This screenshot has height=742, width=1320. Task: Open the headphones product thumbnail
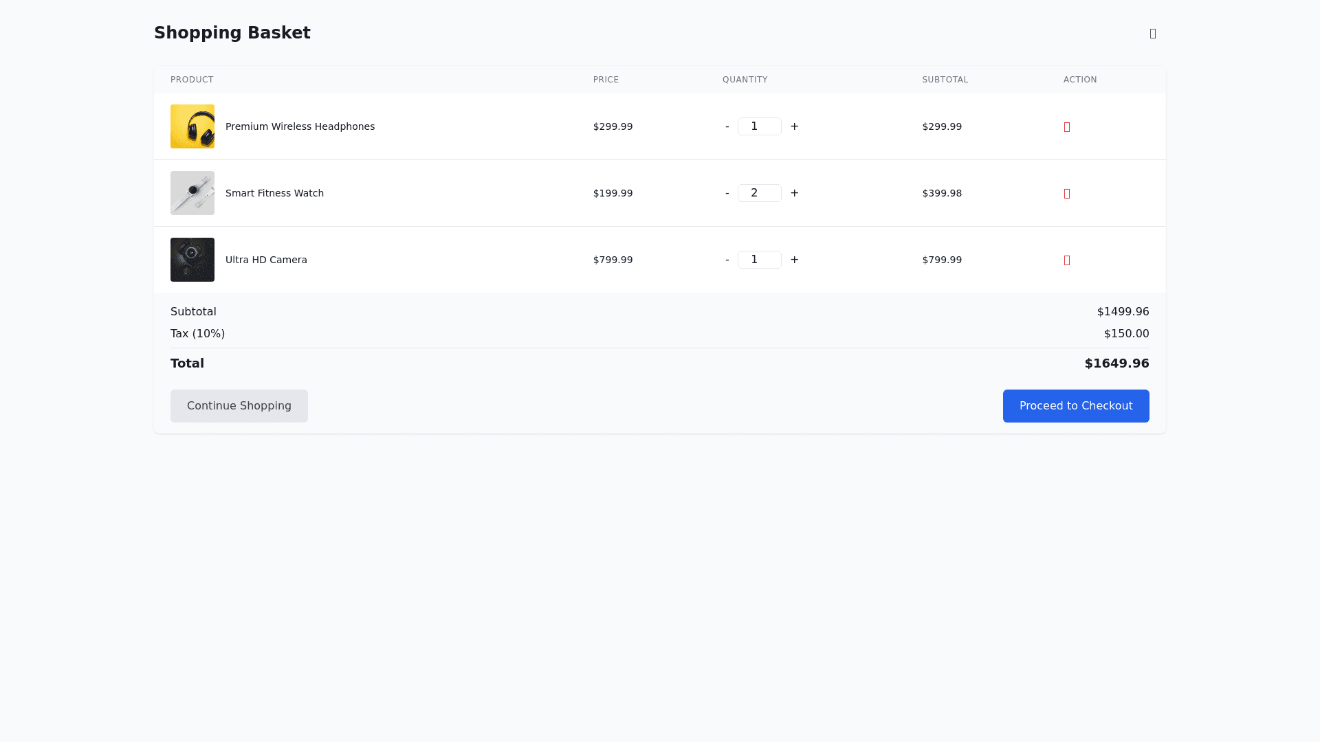(x=192, y=126)
